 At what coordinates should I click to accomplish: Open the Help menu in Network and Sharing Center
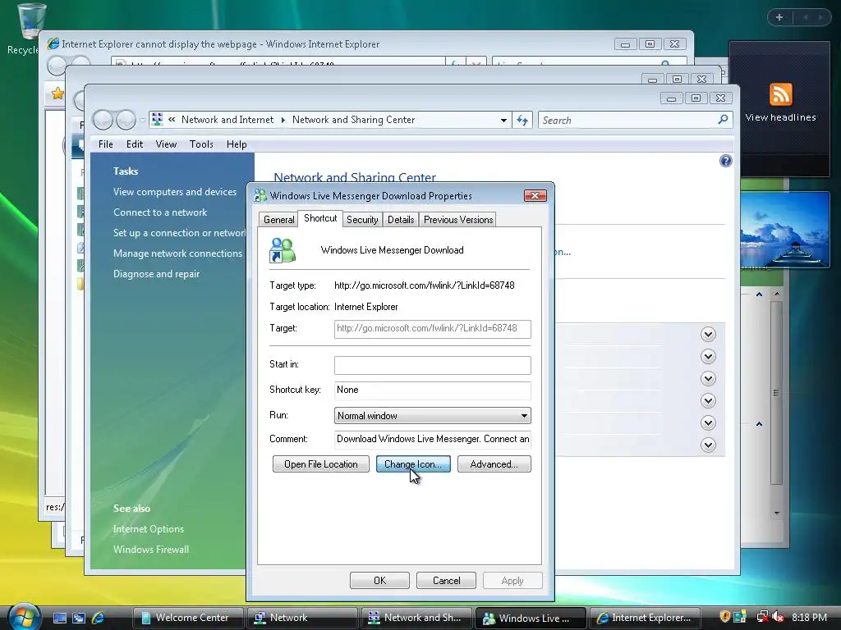coord(237,144)
